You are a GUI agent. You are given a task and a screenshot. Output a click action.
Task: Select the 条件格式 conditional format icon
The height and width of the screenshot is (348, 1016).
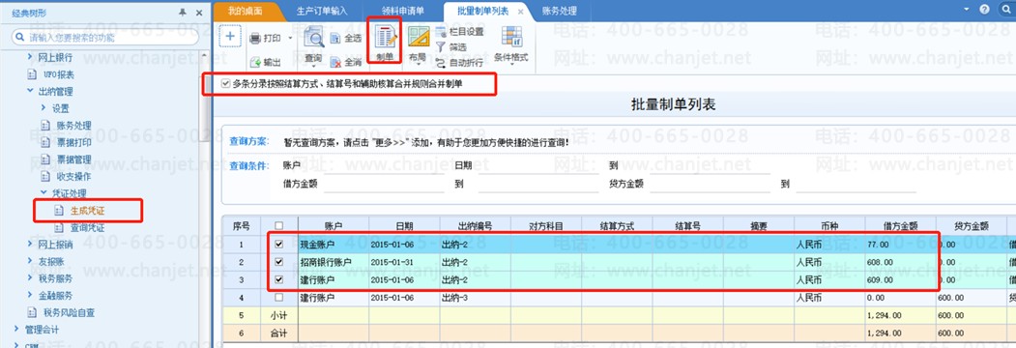(x=512, y=37)
